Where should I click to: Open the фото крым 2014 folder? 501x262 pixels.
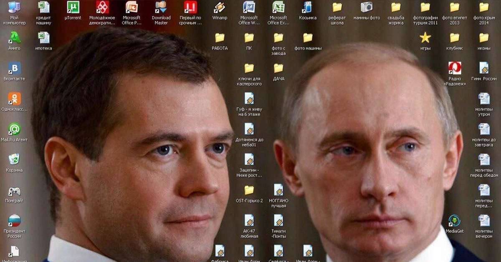pos(483,8)
